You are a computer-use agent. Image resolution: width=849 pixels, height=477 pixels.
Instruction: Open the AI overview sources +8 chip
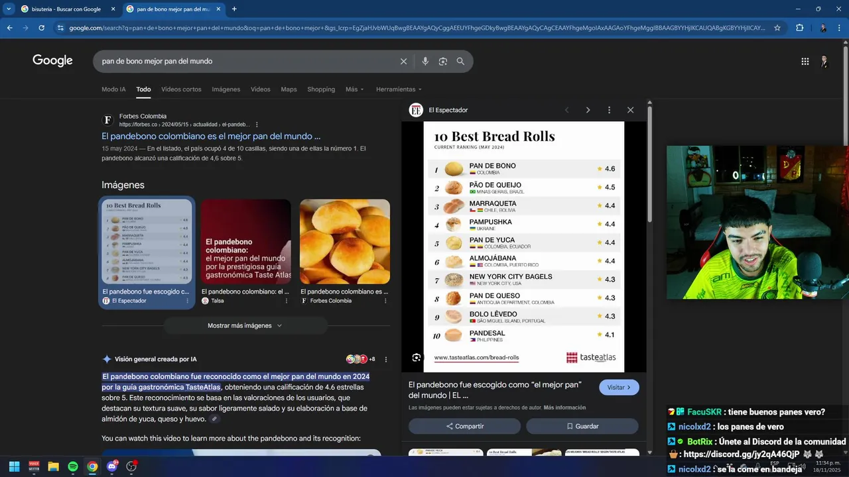pyautogui.click(x=361, y=359)
